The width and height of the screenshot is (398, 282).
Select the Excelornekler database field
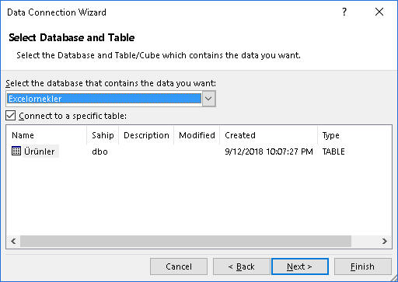[104, 99]
